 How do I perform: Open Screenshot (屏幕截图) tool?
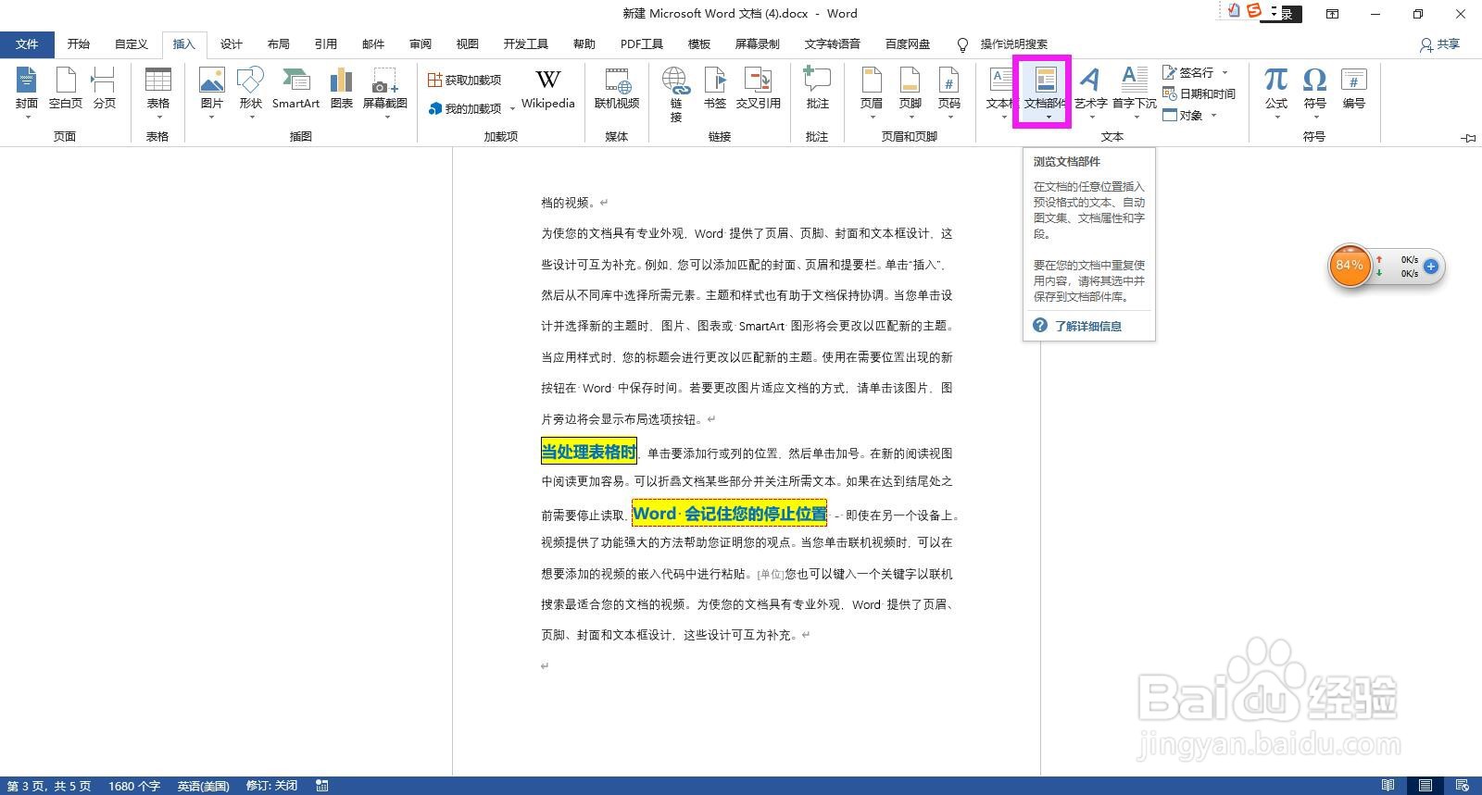385,92
